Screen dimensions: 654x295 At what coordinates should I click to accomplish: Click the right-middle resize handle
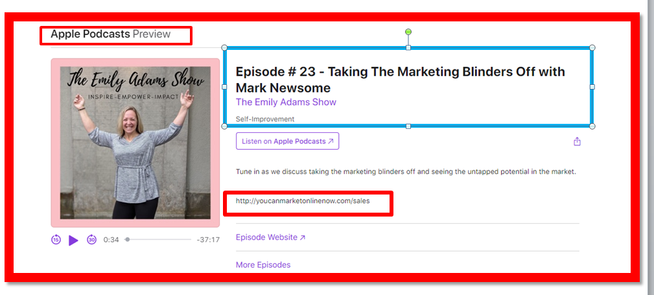(x=592, y=87)
